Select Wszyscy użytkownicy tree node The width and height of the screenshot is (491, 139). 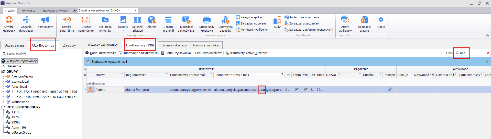pos(19,61)
